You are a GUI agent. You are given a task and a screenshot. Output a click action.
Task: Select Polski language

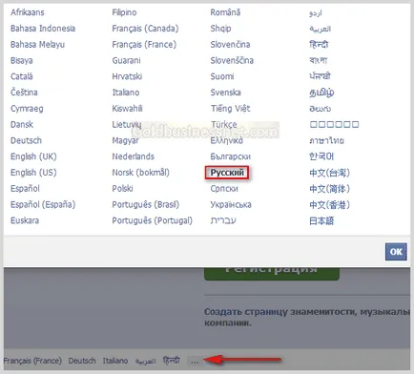tap(122, 188)
